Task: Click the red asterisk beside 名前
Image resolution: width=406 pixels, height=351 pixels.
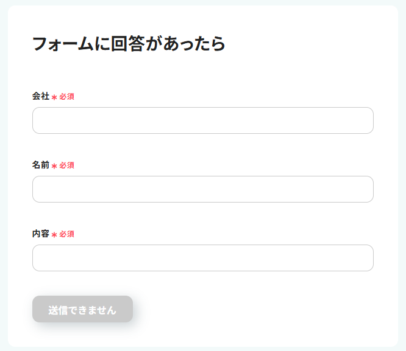Action: [x=54, y=166]
